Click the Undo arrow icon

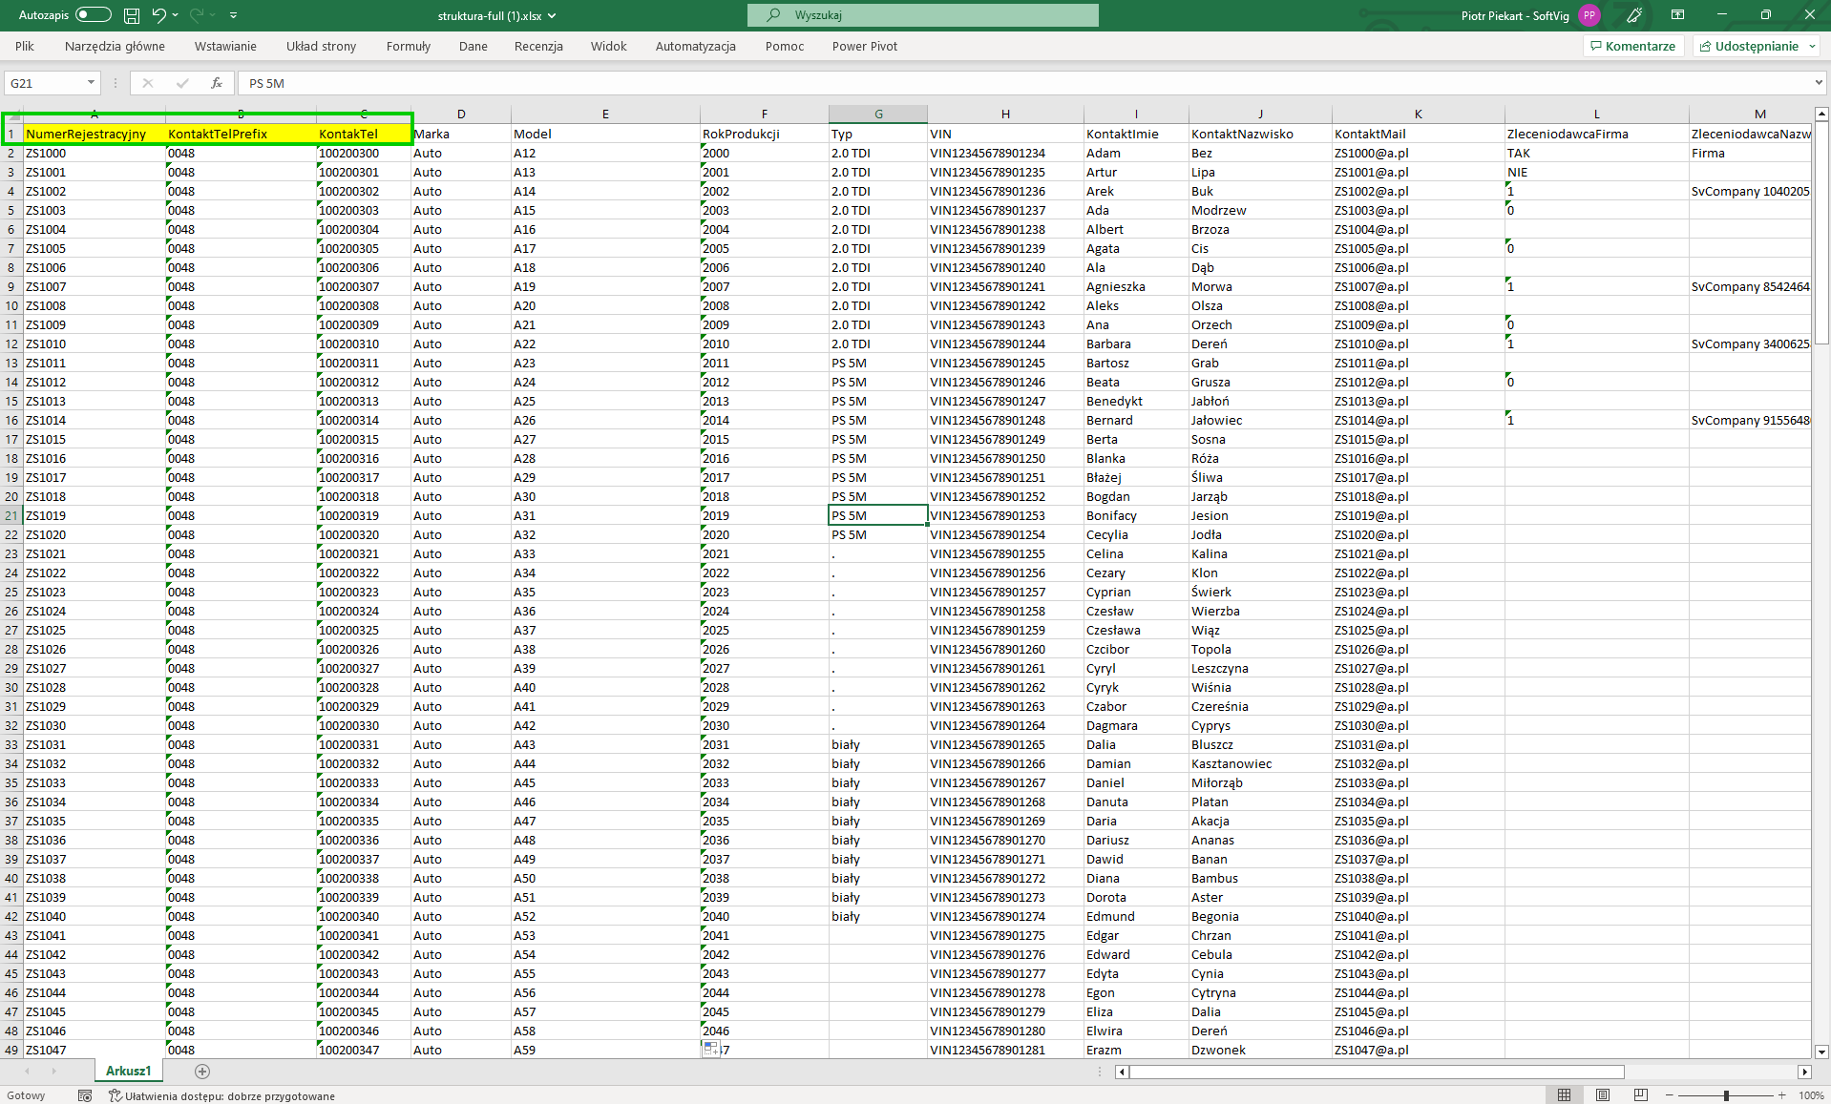click(158, 15)
